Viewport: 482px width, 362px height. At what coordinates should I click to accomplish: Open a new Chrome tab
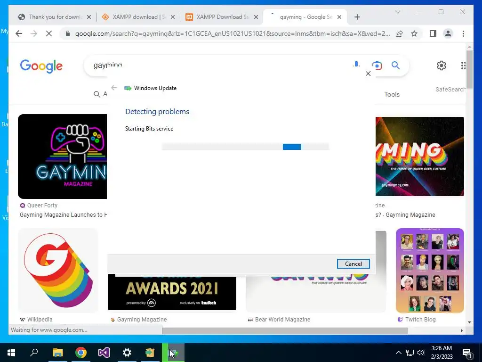pos(357,17)
